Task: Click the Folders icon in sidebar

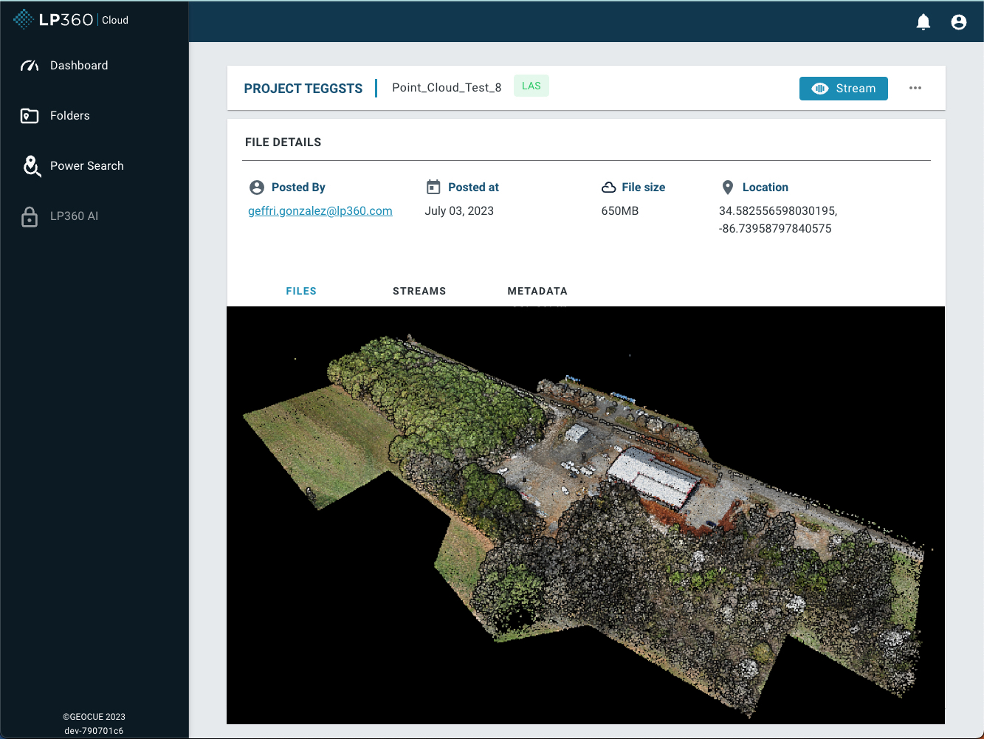Action: 30,116
